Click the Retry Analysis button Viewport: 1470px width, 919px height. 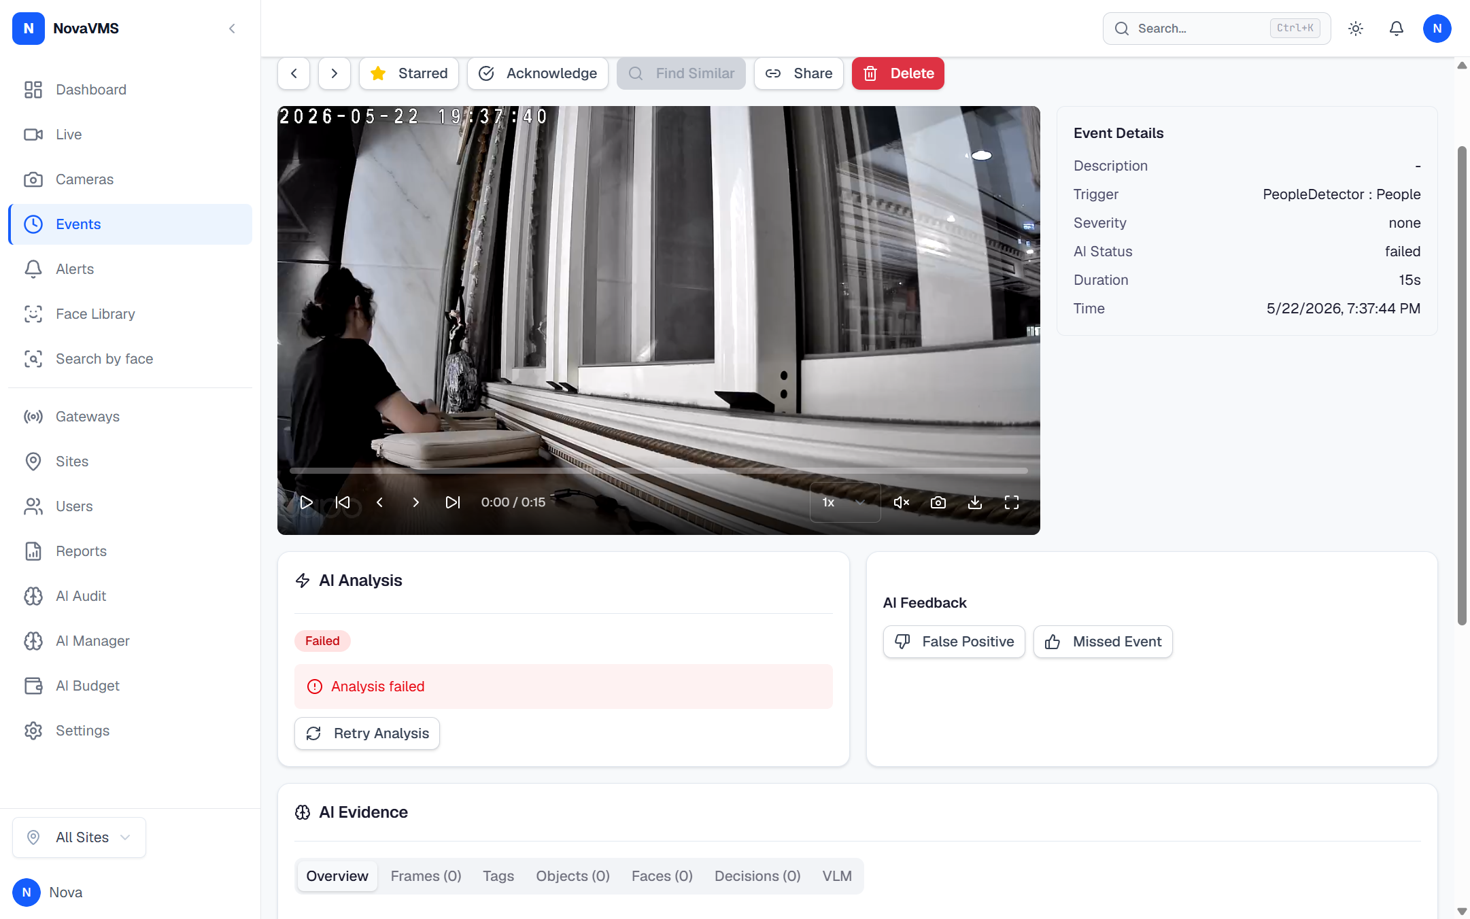click(x=367, y=733)
